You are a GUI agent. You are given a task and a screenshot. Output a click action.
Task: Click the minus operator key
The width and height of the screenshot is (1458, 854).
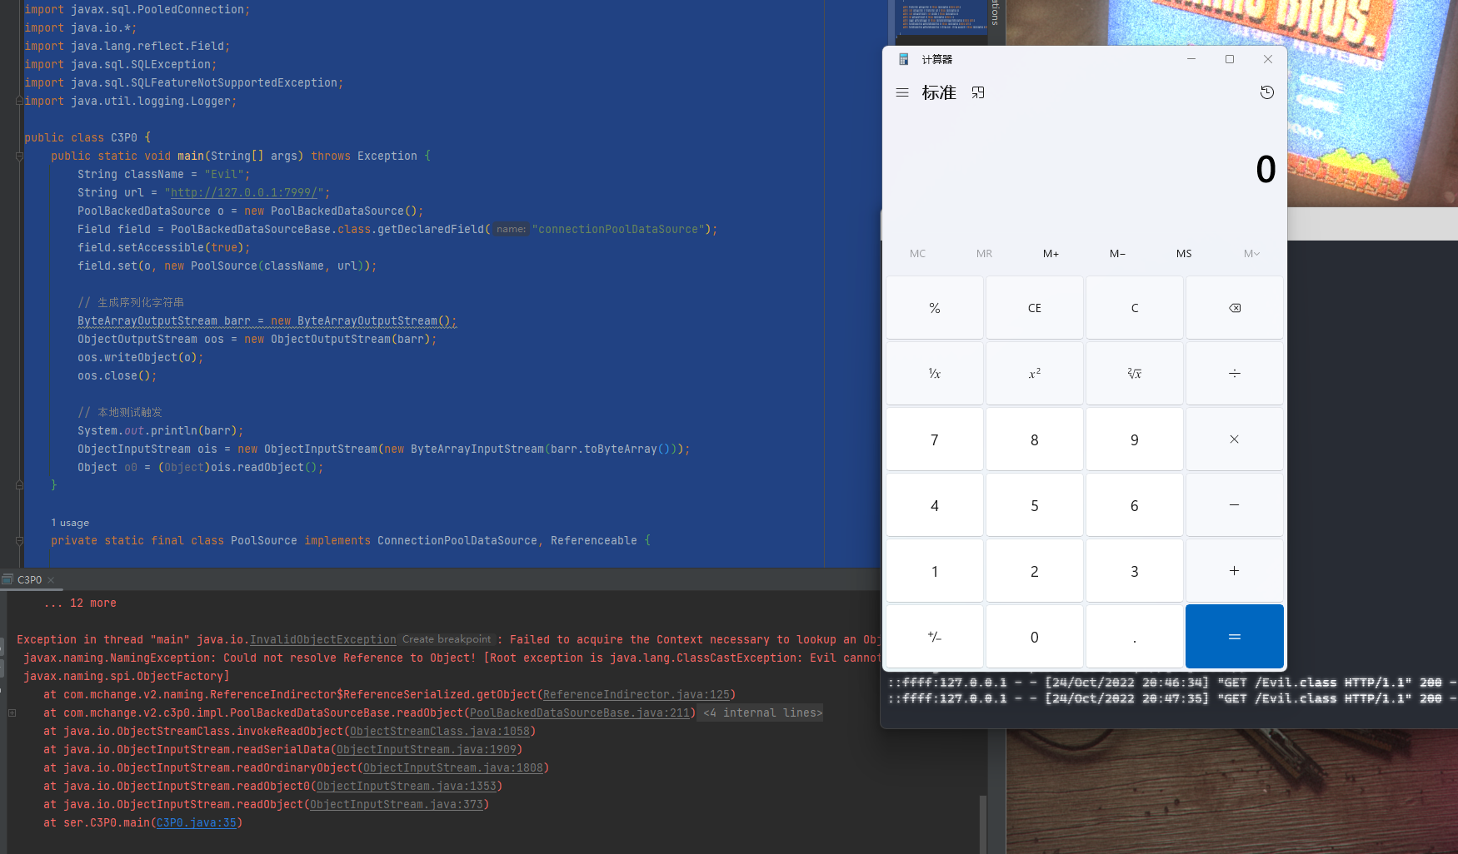click(x=1235, y=505)
